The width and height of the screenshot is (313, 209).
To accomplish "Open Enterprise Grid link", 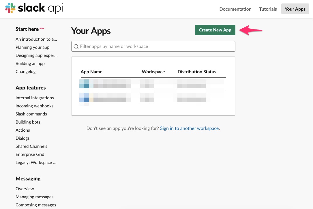I will pos(30,154).
